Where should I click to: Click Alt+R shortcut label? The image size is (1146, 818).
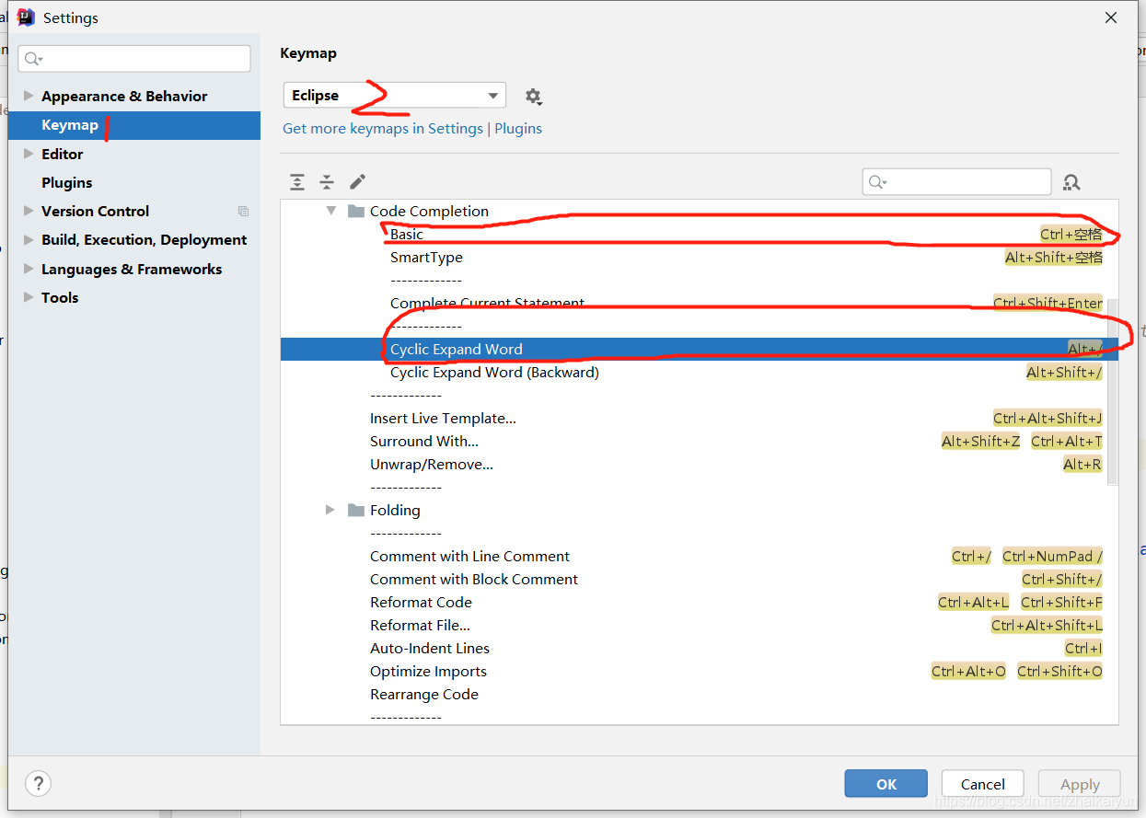point(1082,465)
